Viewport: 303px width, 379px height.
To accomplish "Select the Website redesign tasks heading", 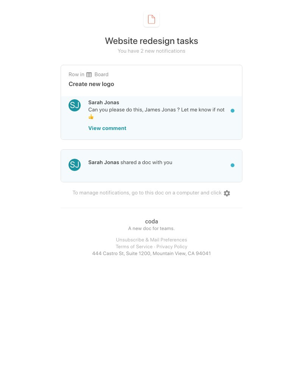I will pyautogui.click(x=151, y=41).
